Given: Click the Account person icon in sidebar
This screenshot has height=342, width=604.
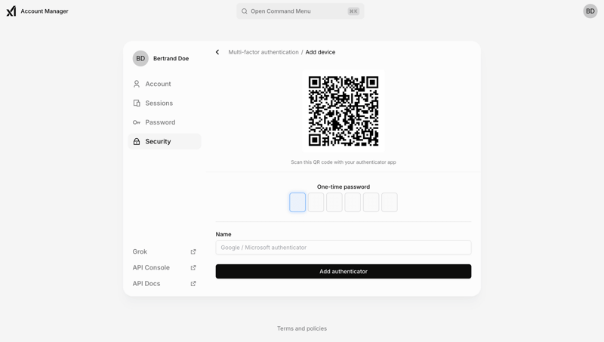Looking at the screenshot, I should coord(137,84).
